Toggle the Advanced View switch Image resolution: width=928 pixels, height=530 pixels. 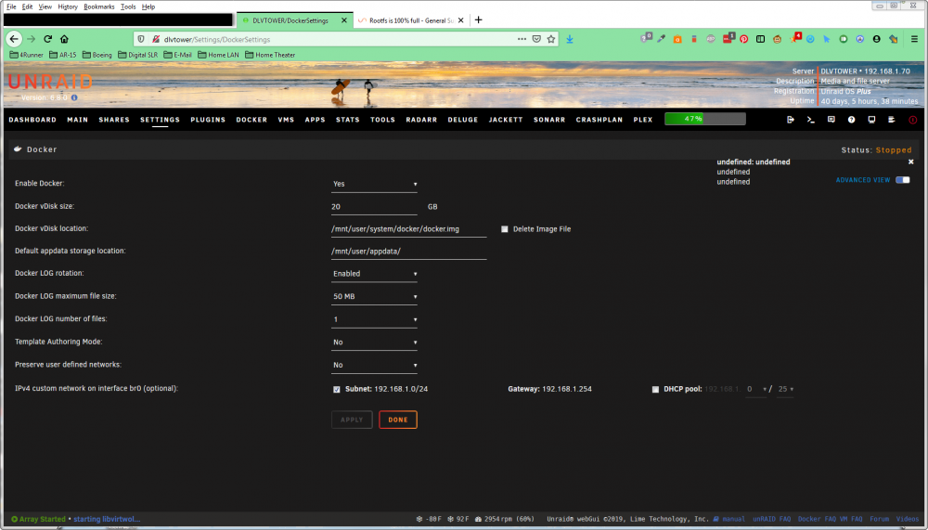click(x=903, y=180)
